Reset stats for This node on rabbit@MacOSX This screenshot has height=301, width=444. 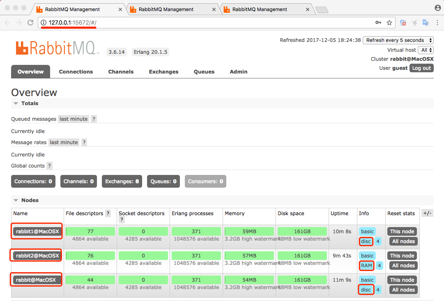[402, 280]
